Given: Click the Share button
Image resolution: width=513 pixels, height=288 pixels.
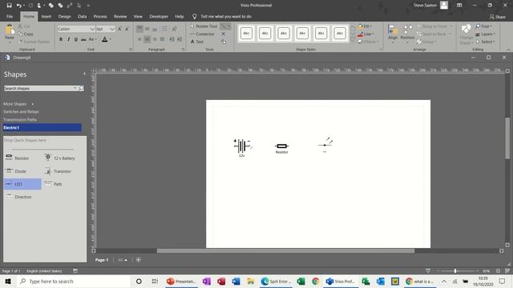Looking at the screenshot, I should click(497, 17).
